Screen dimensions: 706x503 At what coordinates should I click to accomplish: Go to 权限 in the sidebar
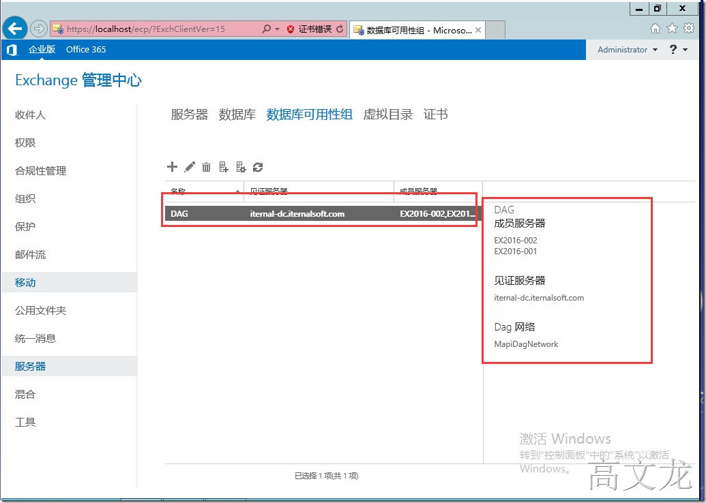[25, 143]
